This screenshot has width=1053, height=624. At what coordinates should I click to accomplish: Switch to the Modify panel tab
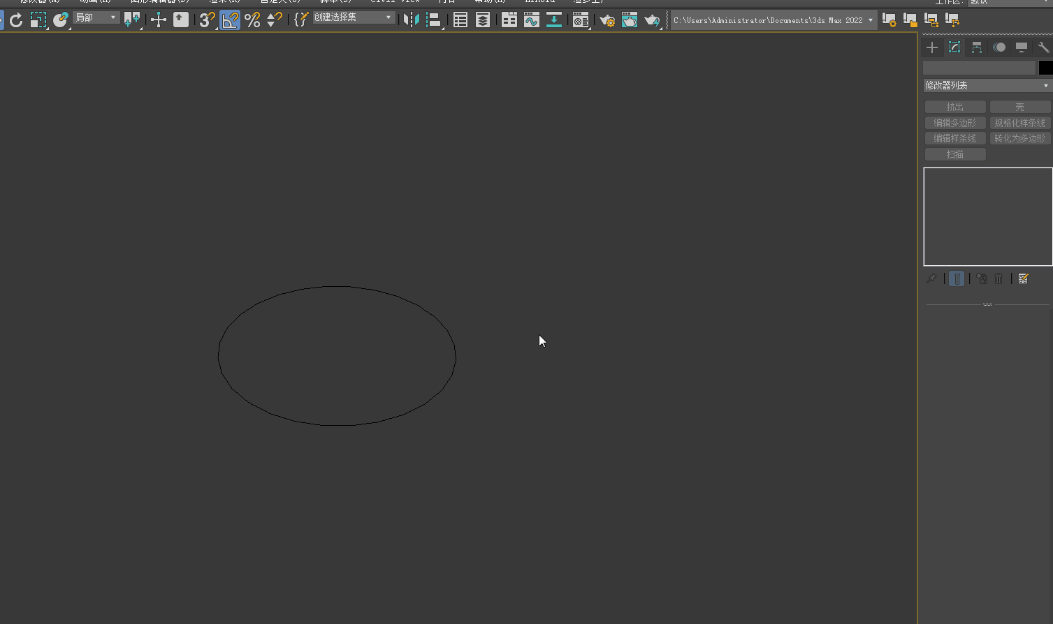point(954,47)
